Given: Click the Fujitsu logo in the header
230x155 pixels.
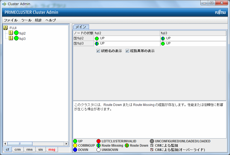Looking at the screenshot, I should tap(220, 12).
